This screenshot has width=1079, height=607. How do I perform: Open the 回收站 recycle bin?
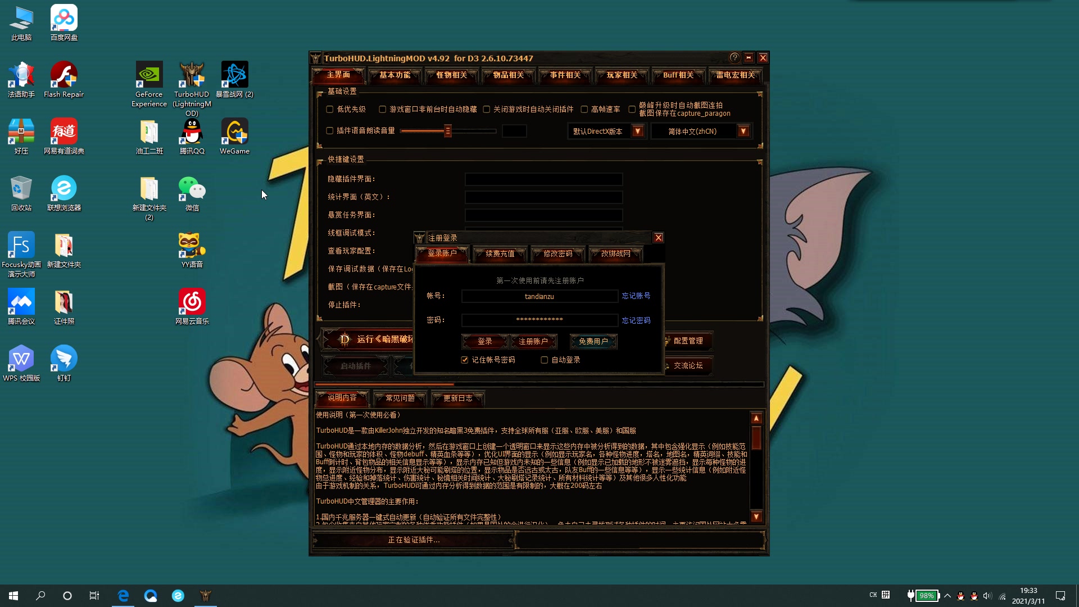pos(21,194)
